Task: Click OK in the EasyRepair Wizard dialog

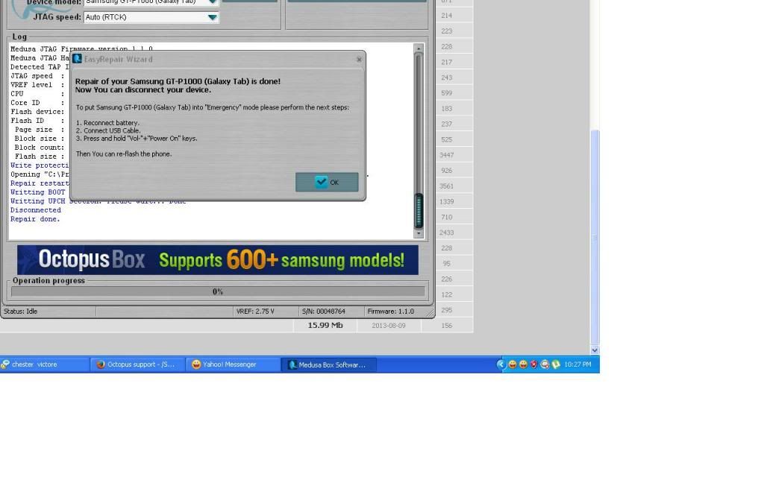Action: point(327,182)
